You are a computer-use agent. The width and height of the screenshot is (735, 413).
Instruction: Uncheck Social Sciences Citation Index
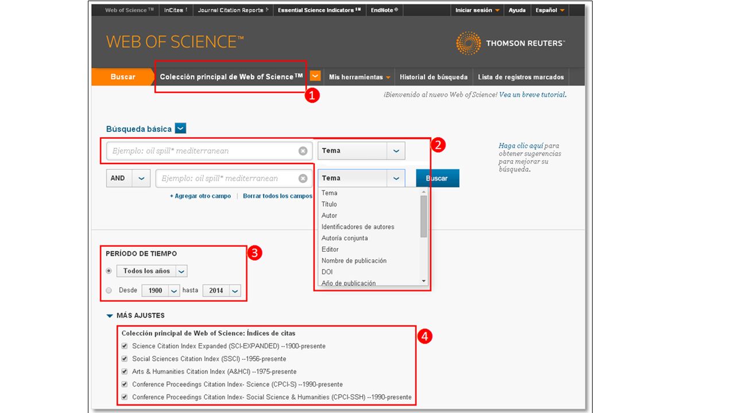125,359
